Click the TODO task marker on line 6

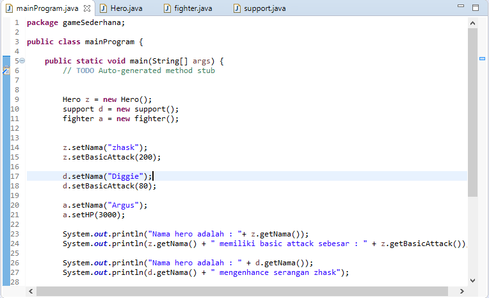pyautogui.click(x=6, y=70)
